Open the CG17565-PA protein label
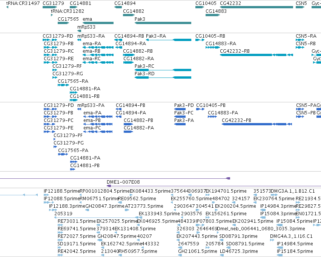321x257 pixels. point(73,151)
